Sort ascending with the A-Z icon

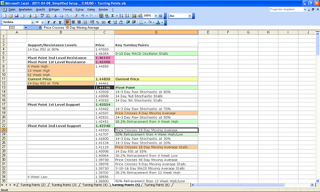click(x=121, y=16)
